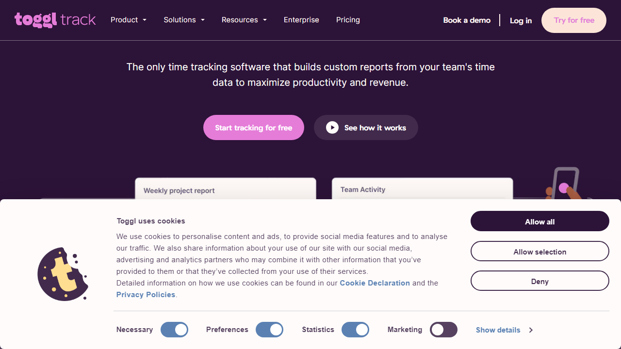Turn off the Preferences cookies toggle
Screen dimensions: 621x349
coord(269,330)
